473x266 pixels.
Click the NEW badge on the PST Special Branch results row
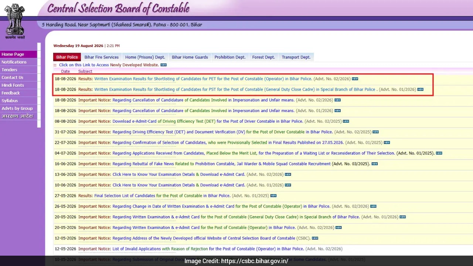(420, 89)
